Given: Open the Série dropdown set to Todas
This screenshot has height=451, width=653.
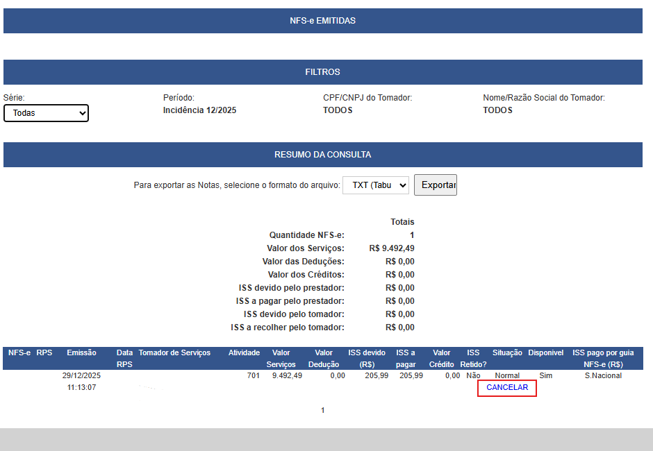Looking at the screenshot, I should pyautogui.click(x=46, y=113).
